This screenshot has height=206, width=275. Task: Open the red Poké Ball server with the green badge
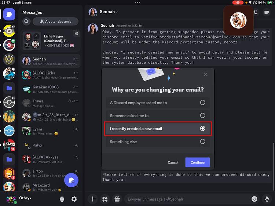tap(9, 45)
